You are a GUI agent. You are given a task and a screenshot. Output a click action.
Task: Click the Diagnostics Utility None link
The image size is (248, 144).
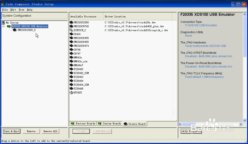[x=188, y=36]
